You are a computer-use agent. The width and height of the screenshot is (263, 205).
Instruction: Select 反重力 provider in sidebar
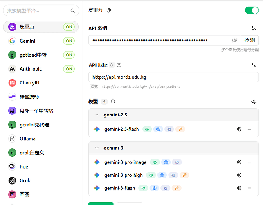41,27
